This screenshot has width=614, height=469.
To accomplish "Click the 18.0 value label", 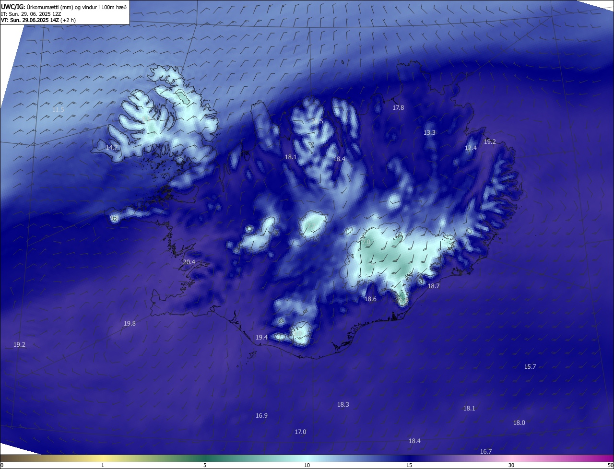I will [x=519, y=423].
